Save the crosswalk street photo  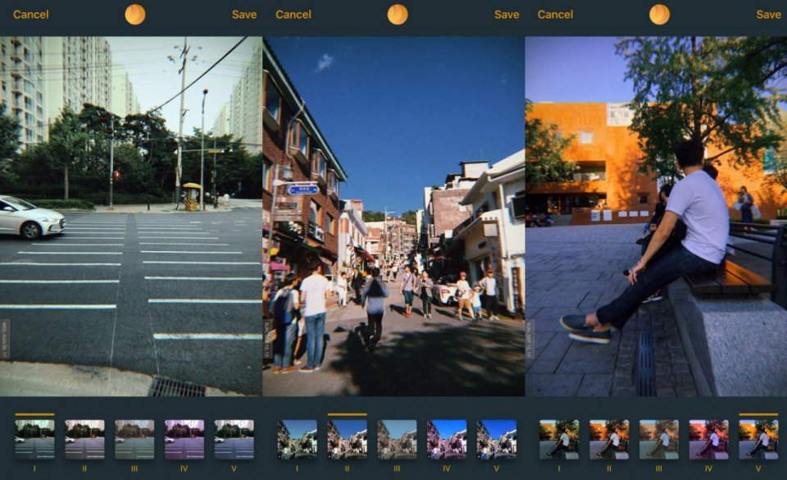click(x=243, y=14)
